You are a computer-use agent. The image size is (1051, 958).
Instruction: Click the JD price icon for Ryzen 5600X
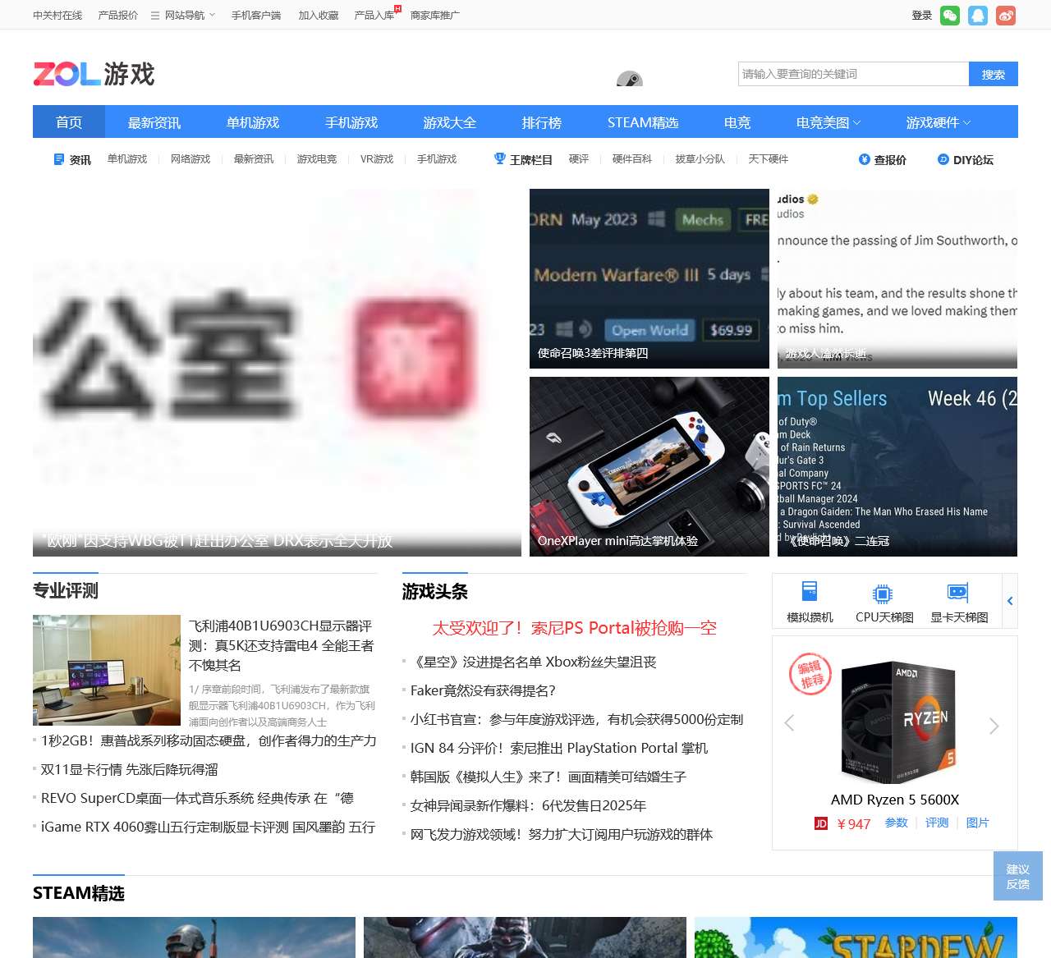[820, 823]
